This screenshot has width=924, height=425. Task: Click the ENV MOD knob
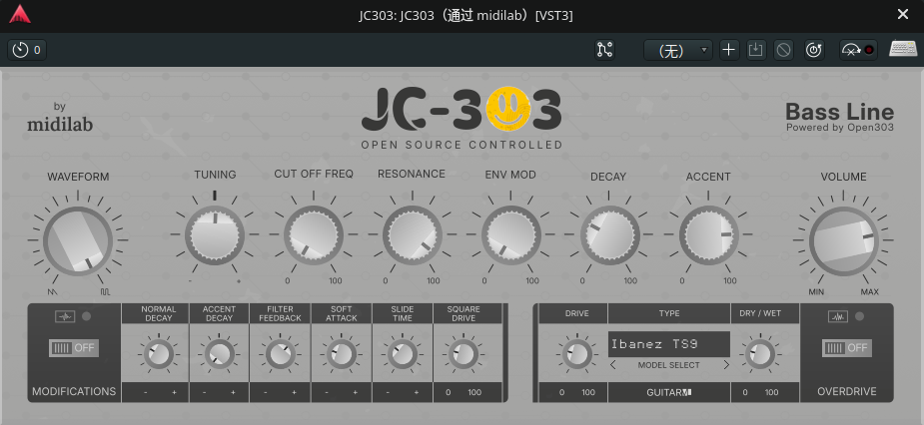[x=510, y=234]
